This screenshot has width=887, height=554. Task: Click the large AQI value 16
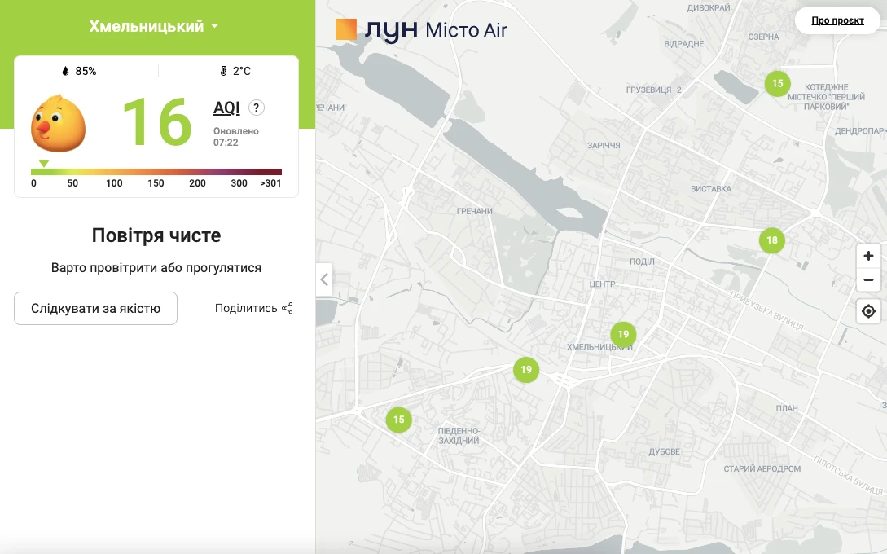tap(156, 122)
